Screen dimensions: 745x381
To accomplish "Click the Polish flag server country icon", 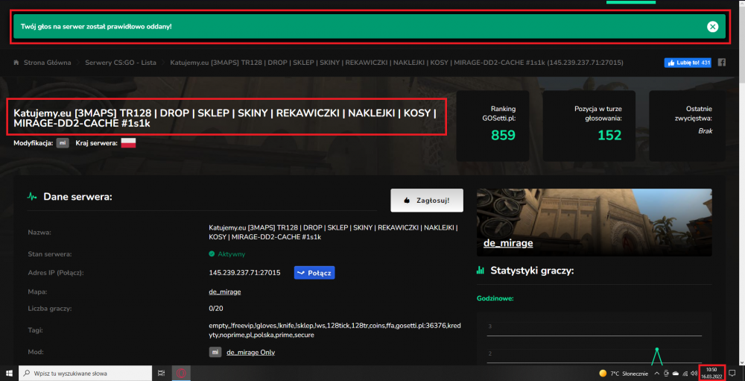I will coord(129,142).
